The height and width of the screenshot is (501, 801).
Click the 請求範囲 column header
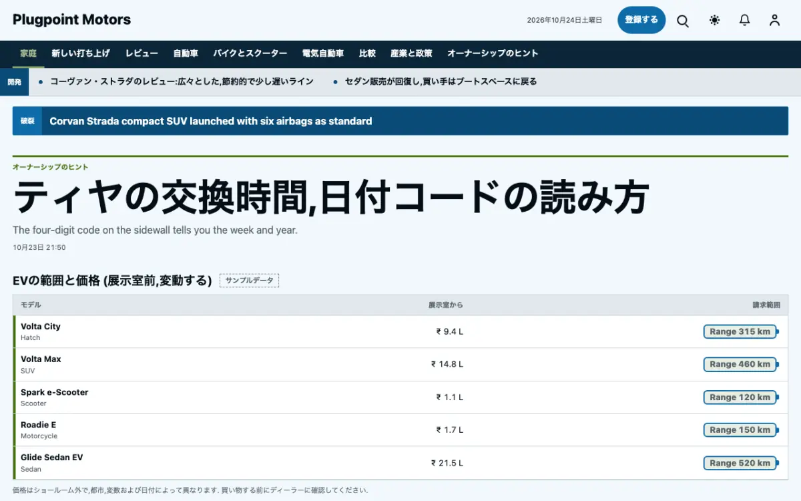pyautogui.click(x=766, y=305)
